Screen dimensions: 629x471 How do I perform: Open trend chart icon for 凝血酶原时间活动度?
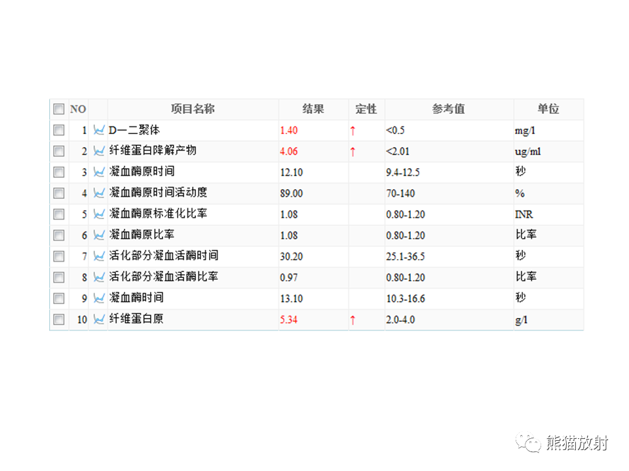(99, 193)
